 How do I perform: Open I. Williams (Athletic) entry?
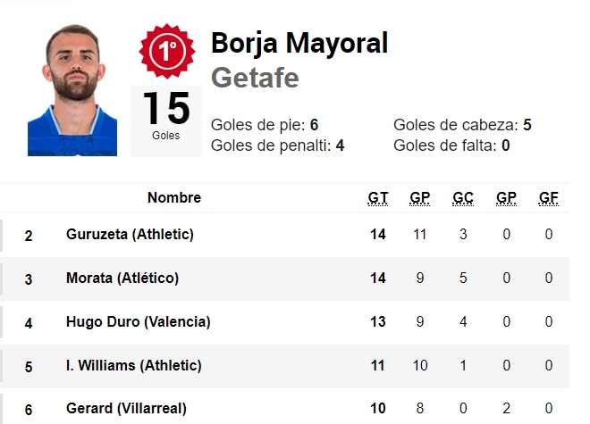(x=134, y=365)
